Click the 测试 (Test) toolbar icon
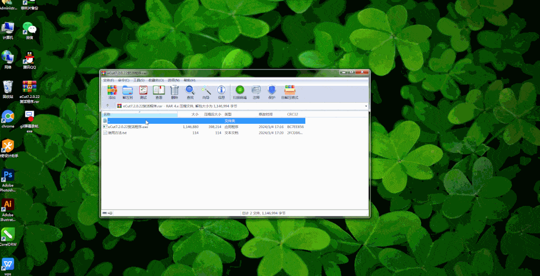This screenshot has height=276, width=540. (143, 92)
